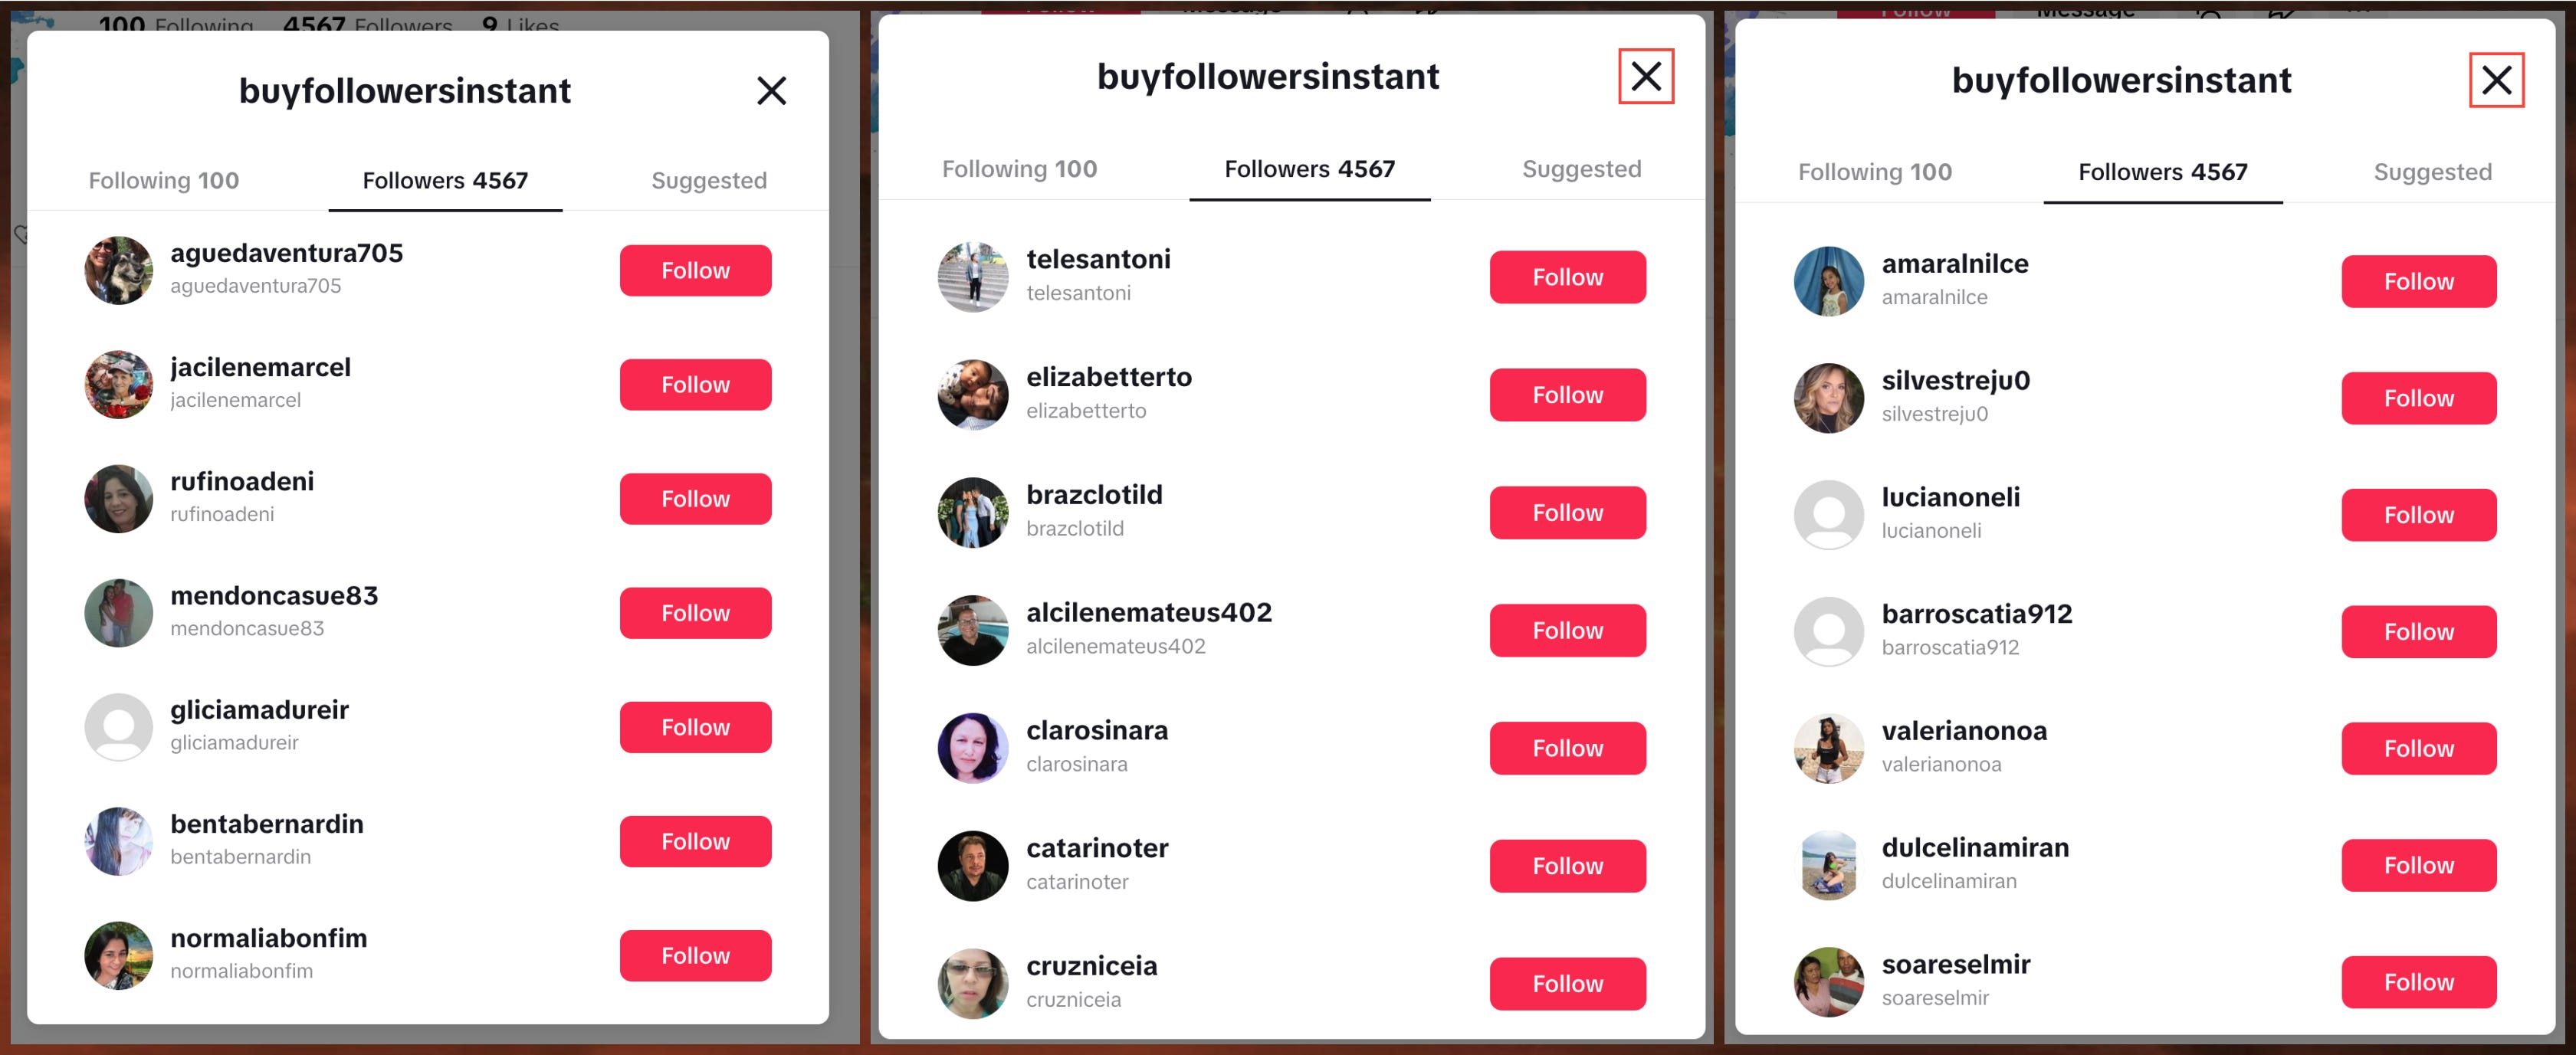Viewport: 2576px width, 1055px height.
Task: Open the mendoncasue83 username link
Action: click(x=274, y=596)
